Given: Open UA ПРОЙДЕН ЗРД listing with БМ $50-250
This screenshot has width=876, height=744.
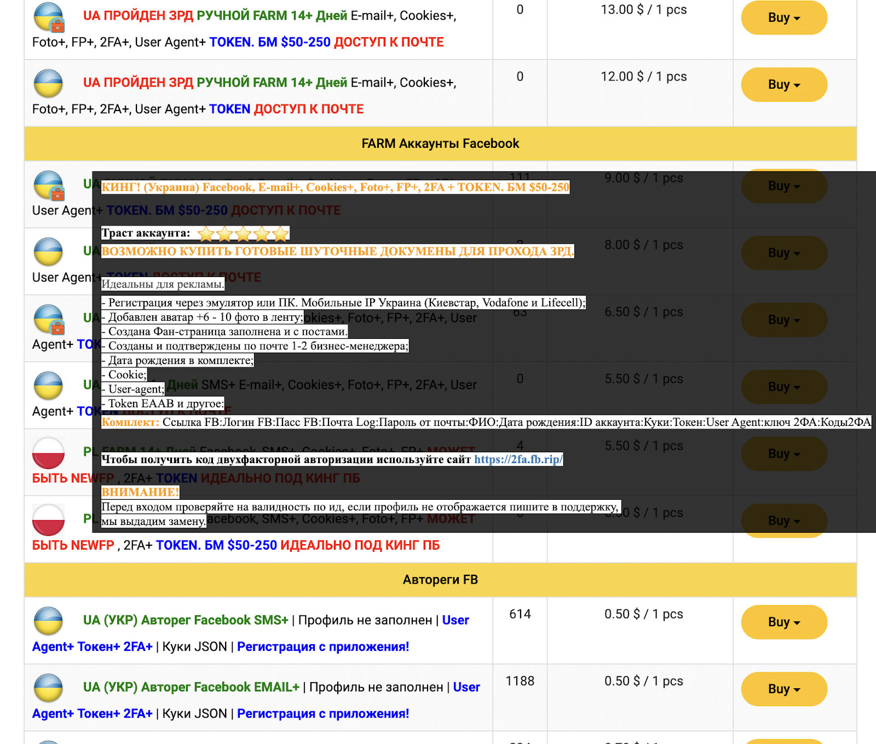Looking at the screenshot, I should click(x=244, y=29).
